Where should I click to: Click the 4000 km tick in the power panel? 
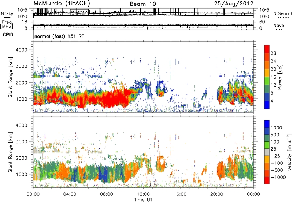click(x=22, y=50)
